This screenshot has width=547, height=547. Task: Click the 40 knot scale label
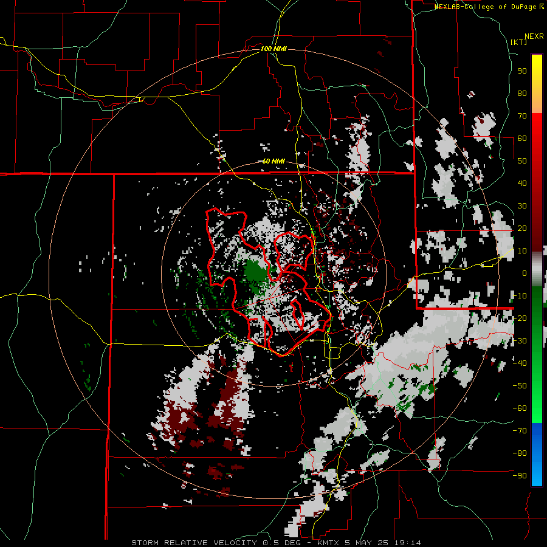pyautogui.click(x=522, y=183)
